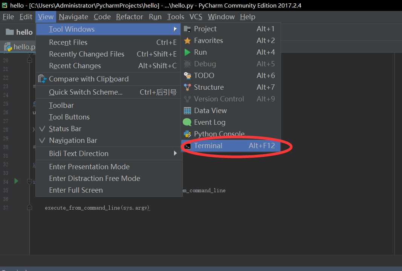Click the Compare with Clipboard icon
The width and height of the screenshot is (402, 271).
pos(42,79)
